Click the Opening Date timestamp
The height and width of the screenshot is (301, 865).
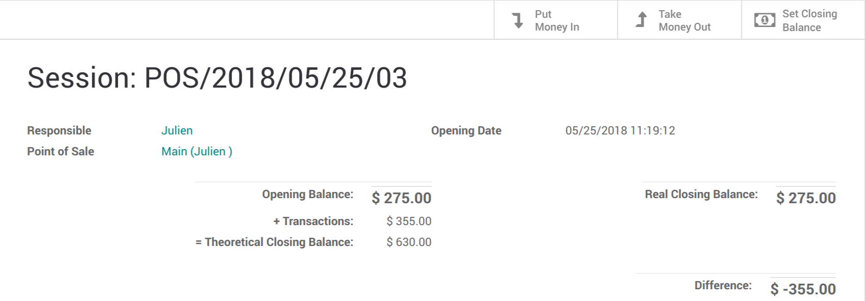621,130
